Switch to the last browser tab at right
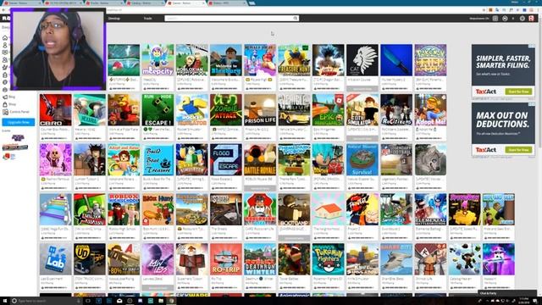 [228, 3]
